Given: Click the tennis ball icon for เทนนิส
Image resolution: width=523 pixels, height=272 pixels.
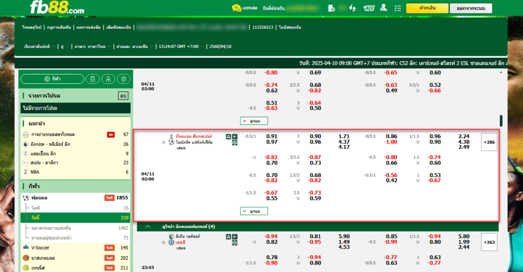Looking at the screenshot, I should click(x=26, y=268).
